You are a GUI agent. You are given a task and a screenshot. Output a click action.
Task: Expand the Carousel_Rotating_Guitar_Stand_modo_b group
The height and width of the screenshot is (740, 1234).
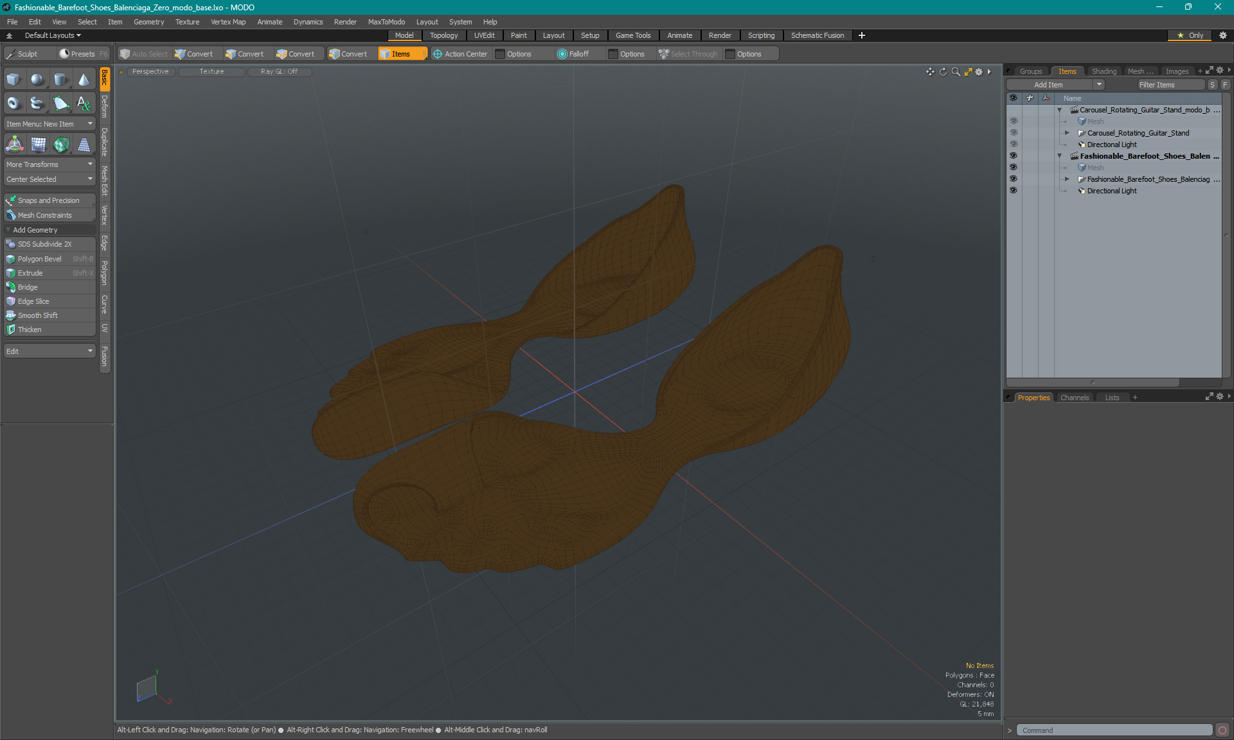[x=1060, y=109]
